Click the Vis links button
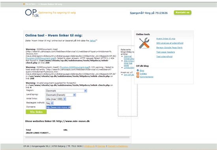 [36, 112]
